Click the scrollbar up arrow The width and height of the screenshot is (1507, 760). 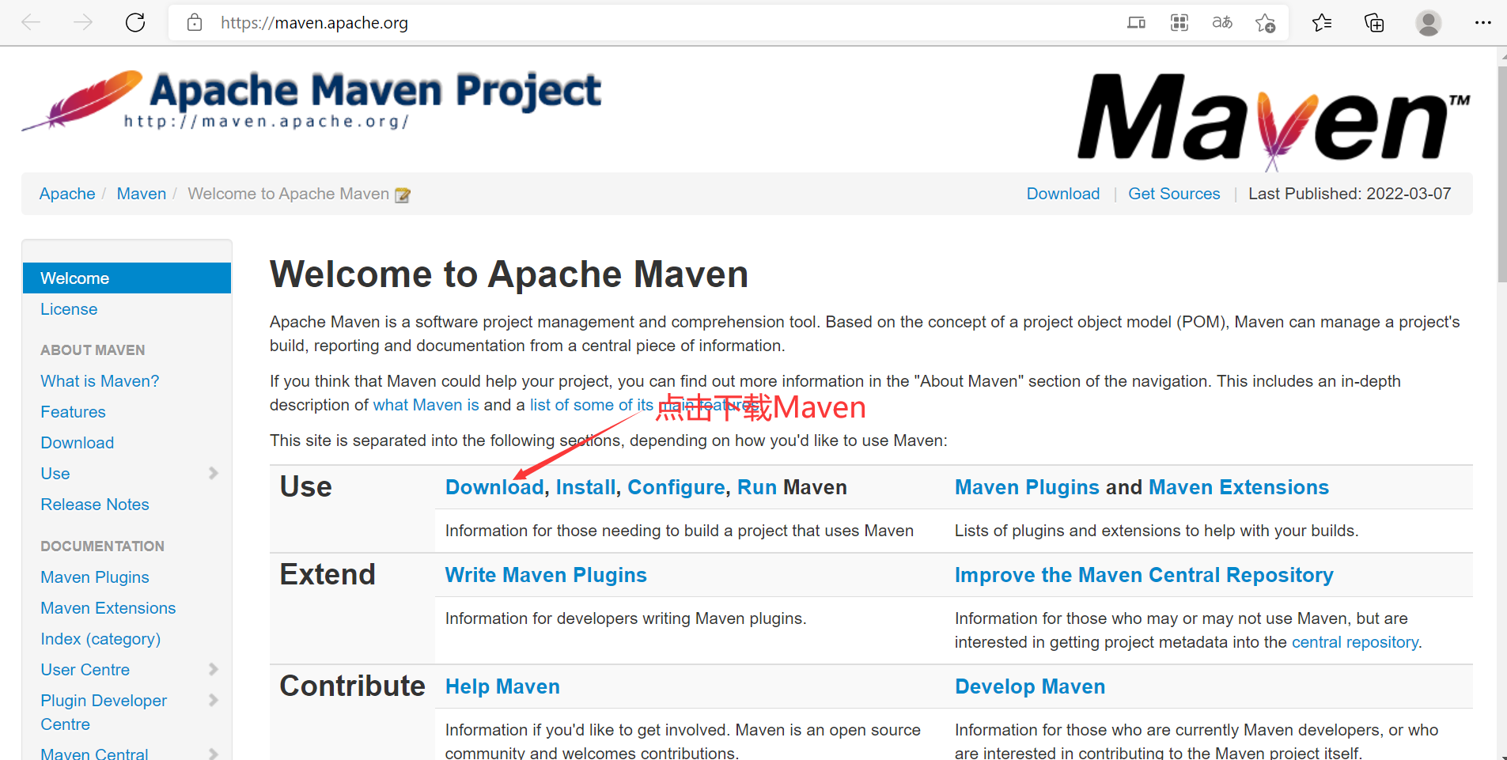pyautogui.click(x=1501, y=55)
